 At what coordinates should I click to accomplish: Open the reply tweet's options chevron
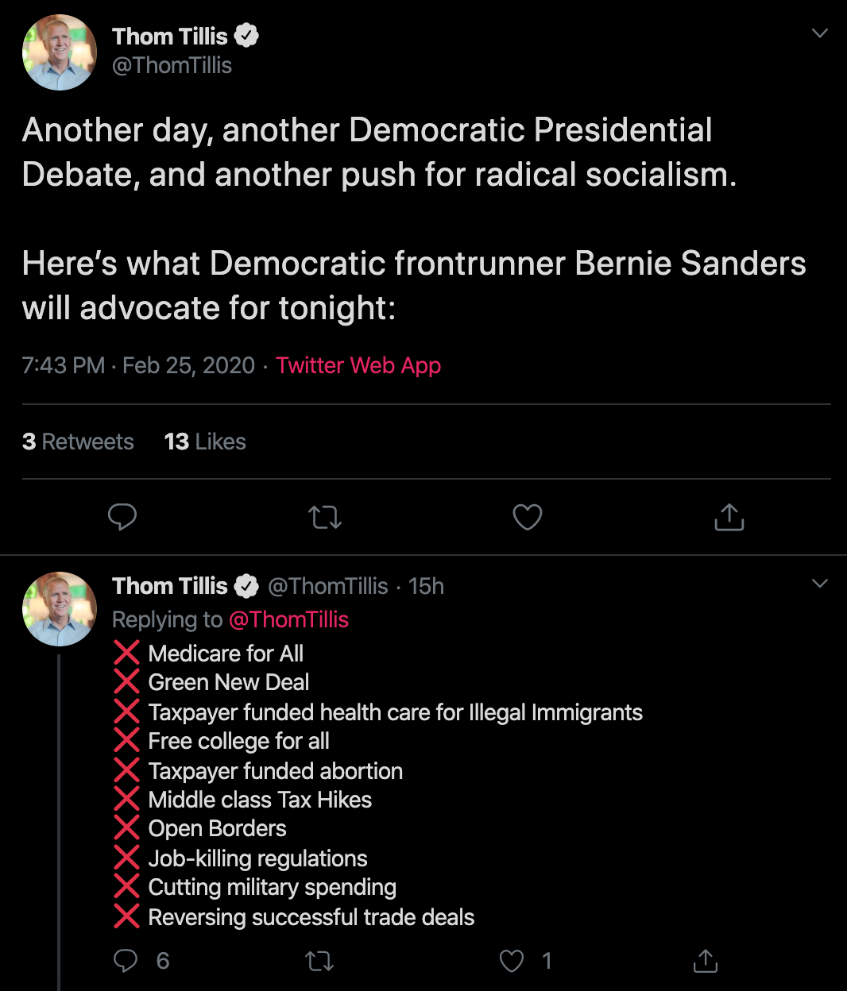[x=820, y=584]
